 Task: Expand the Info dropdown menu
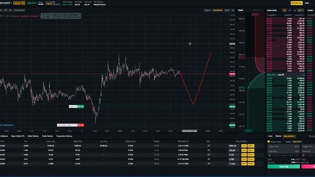pos(307,3)
